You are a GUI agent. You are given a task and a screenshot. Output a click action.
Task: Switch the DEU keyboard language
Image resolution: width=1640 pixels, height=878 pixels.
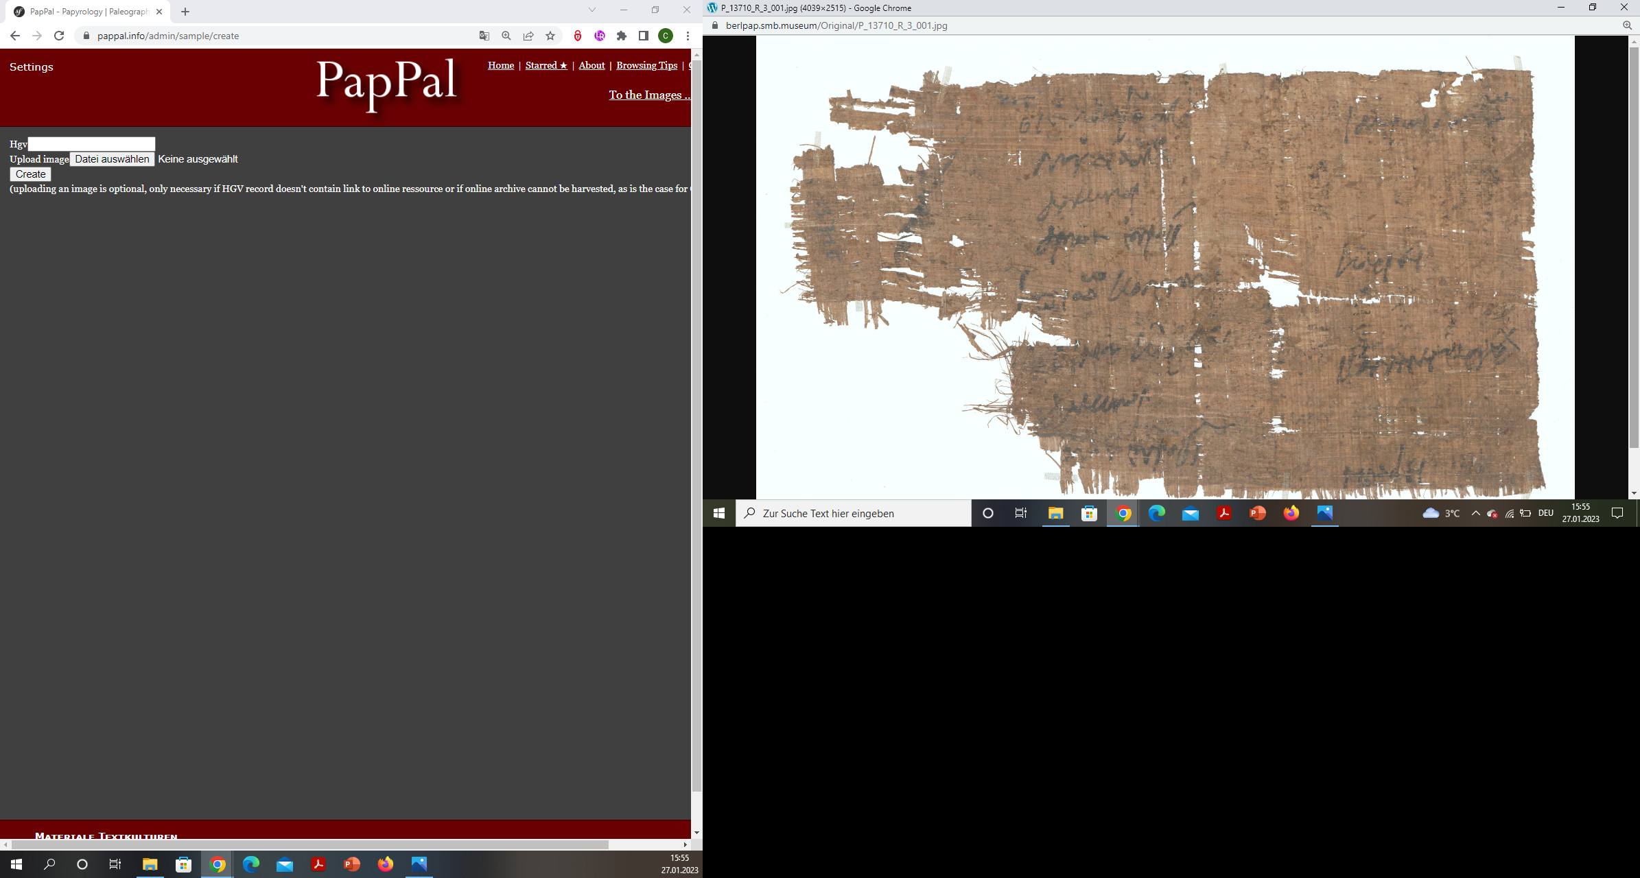(x=1546, y=513)
